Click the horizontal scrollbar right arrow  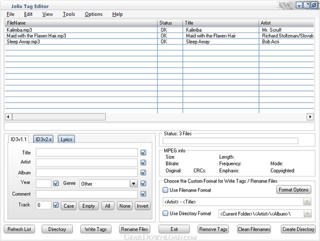[310, 117]
